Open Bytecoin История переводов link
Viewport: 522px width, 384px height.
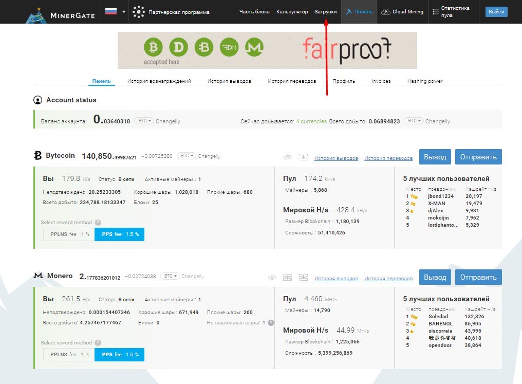(x=388, y=158)
